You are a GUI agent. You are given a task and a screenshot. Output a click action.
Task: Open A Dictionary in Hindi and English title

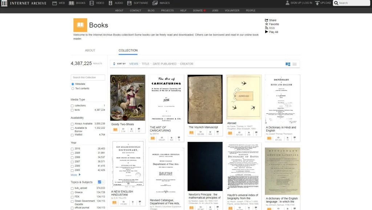tap(281, 129)
